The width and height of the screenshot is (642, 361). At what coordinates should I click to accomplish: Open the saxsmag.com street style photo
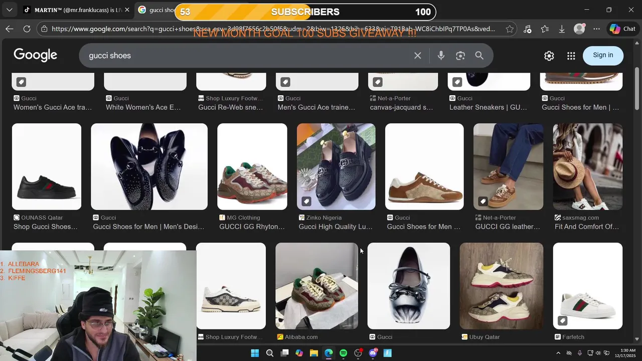coord(588,166)
